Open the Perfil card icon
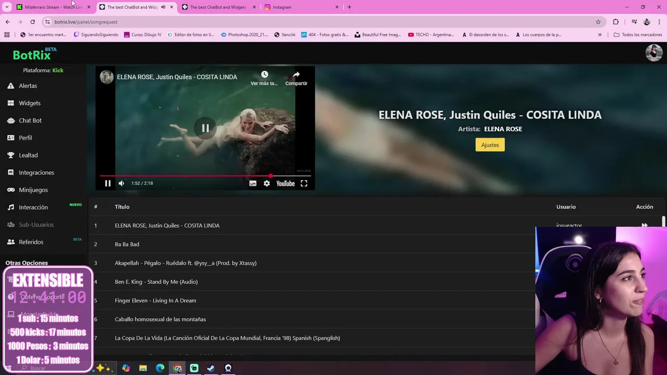Image resolution: width=667 pixels, height=375 pixels. 10,137
